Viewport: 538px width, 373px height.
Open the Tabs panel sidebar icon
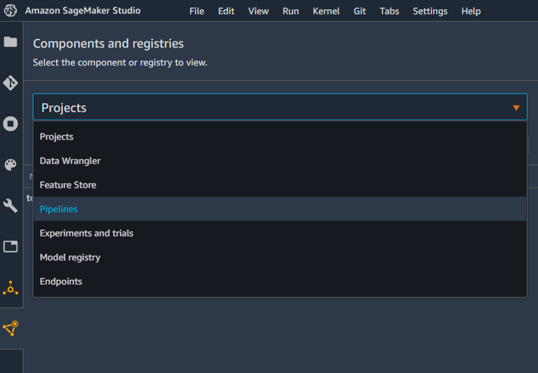[x=10, y=246]
